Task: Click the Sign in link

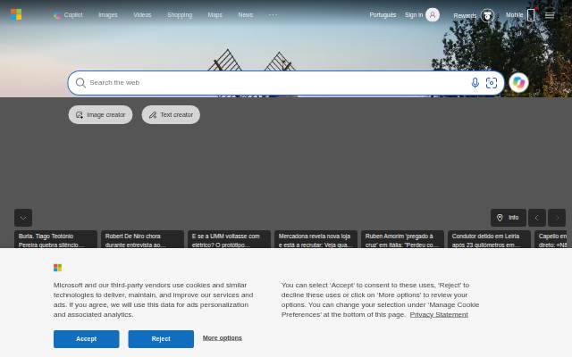Action: click(x=414, y=15)
